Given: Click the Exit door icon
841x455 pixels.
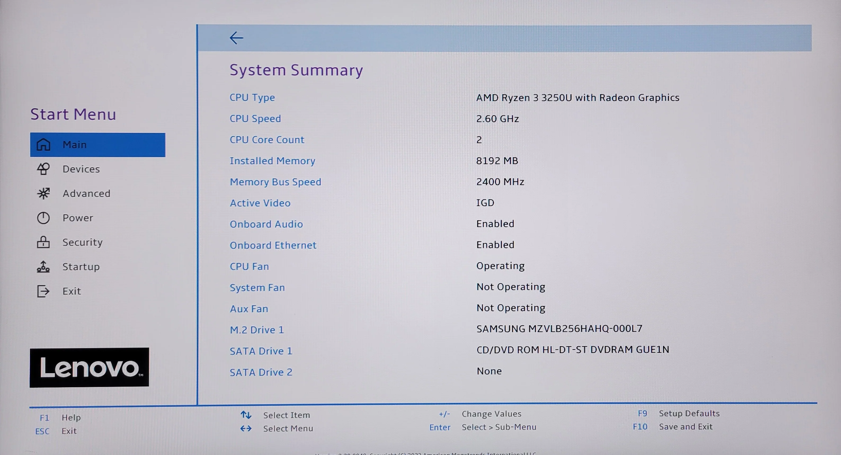Looking at the screenshot, I should 43,291.
